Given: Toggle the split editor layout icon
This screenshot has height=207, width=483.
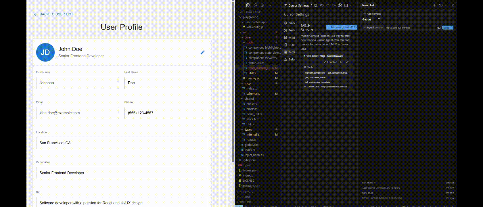Looking at the screenshot, I should [x=346, y=5].
